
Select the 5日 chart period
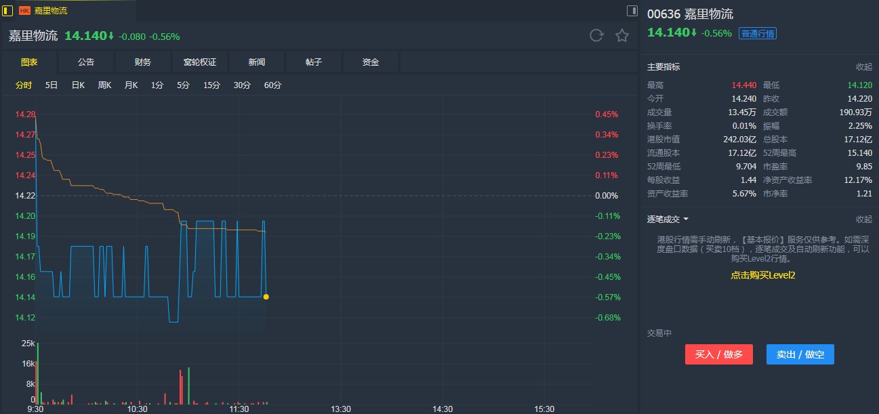point(52,85)
